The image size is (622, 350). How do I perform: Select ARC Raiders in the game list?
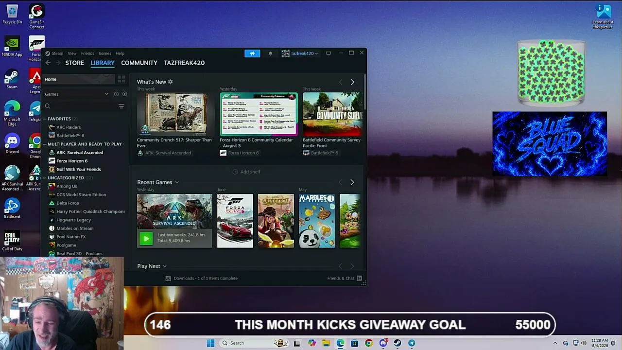tap(69, 127)
